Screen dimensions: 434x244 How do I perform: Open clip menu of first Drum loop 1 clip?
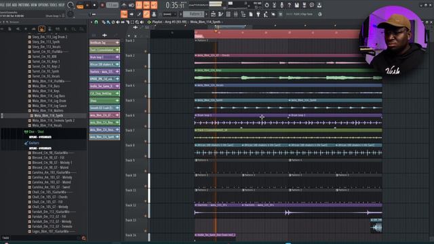pyautogui.click(x=196, y=115)
